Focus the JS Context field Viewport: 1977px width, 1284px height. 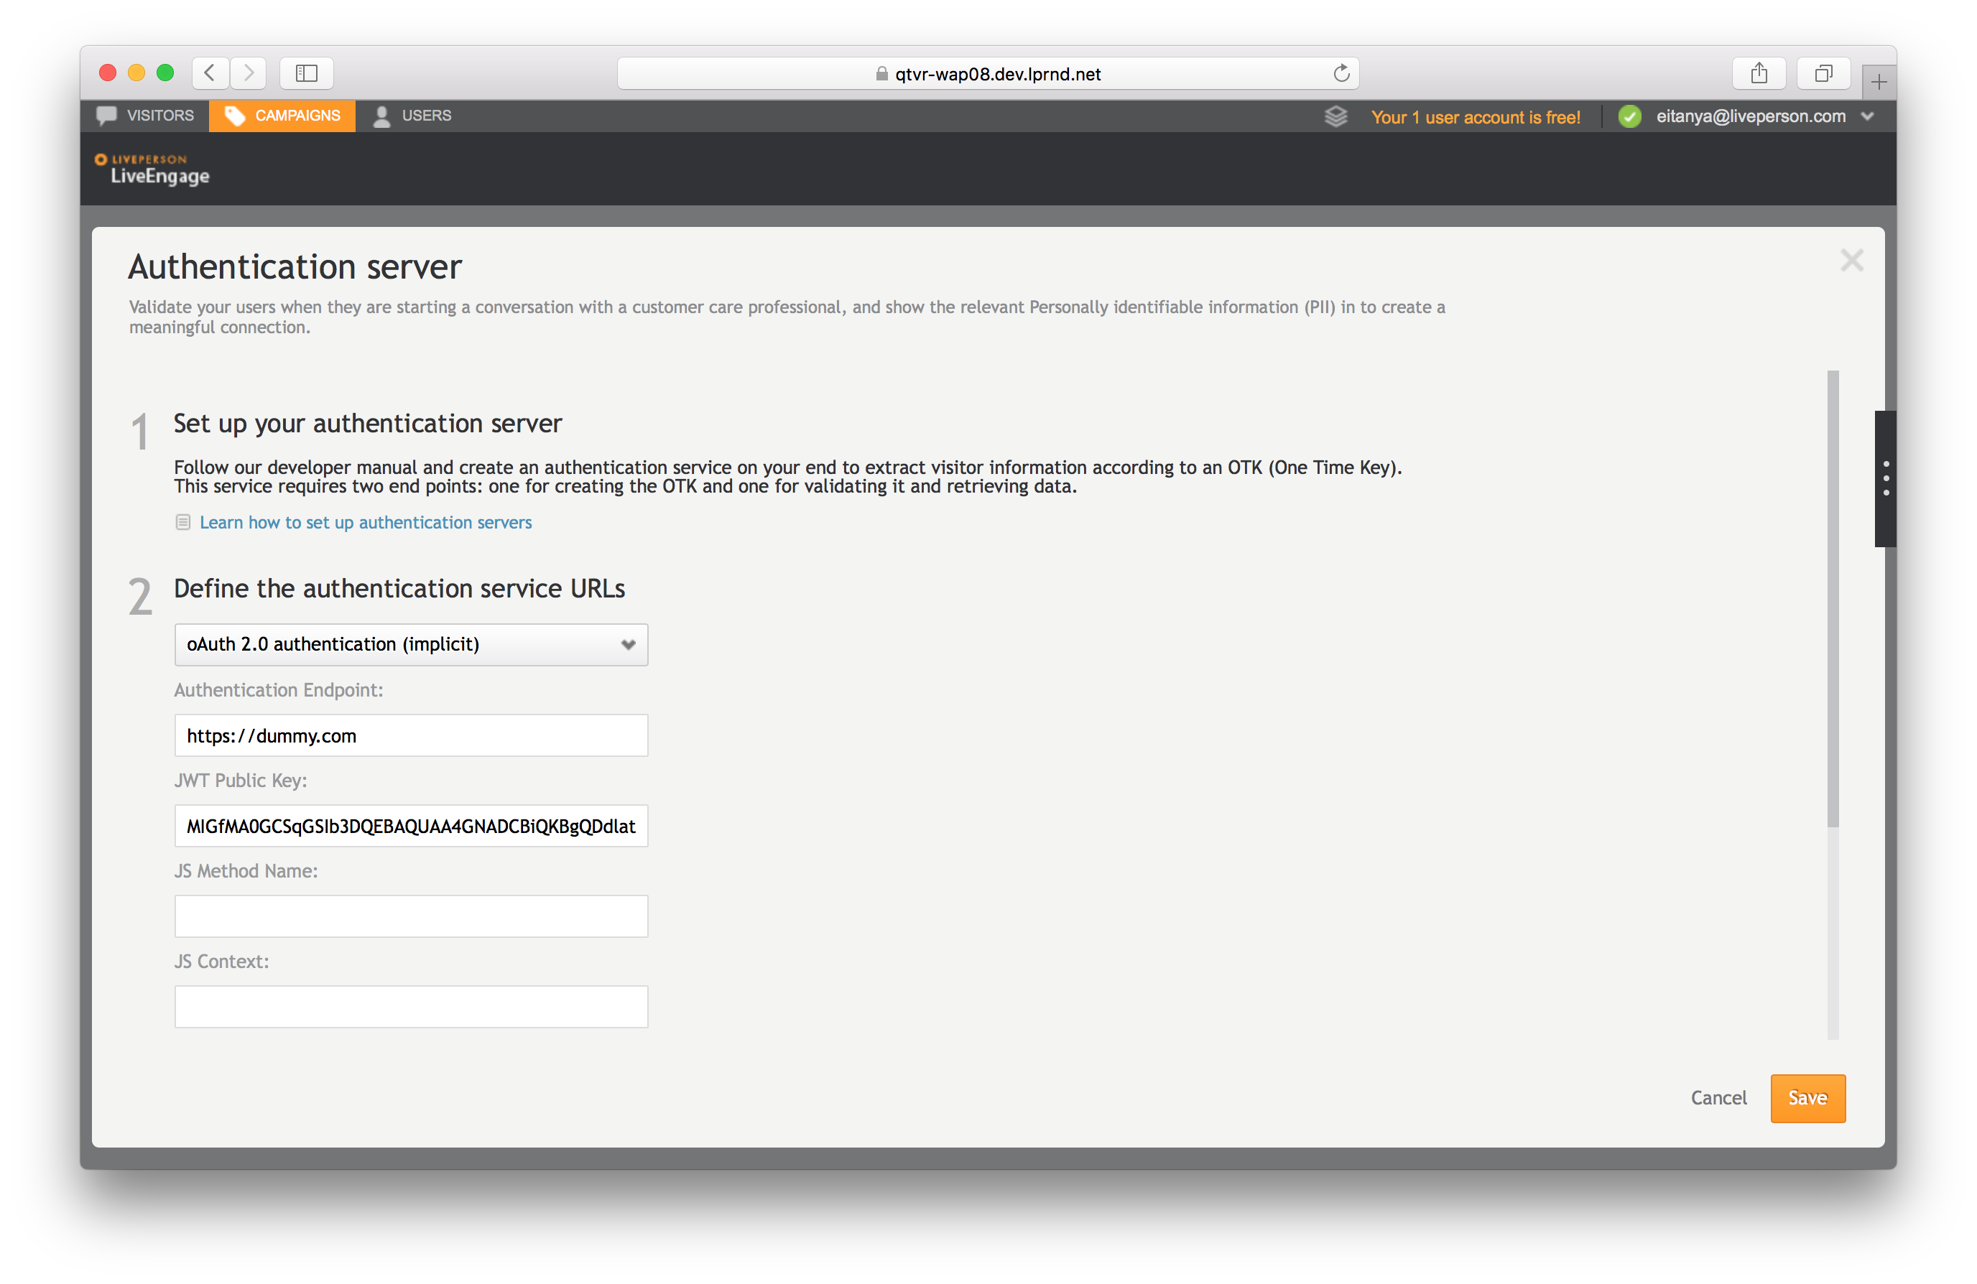tap(411, 1007)
